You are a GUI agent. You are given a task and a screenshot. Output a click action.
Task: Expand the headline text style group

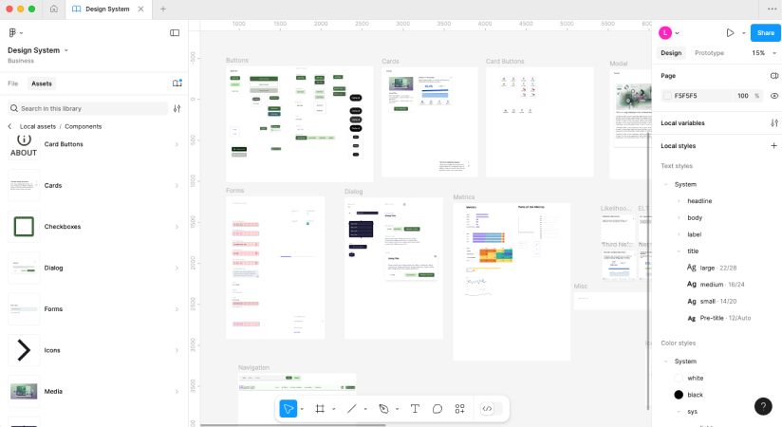point(679,201)
